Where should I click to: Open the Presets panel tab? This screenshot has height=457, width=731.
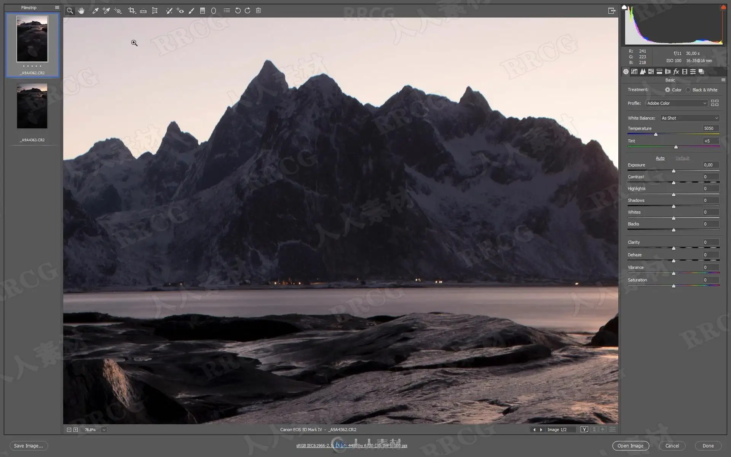coord(693,72)
